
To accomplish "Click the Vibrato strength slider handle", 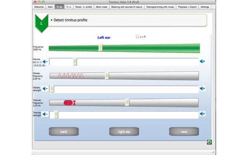I will [x=52, y=89].
